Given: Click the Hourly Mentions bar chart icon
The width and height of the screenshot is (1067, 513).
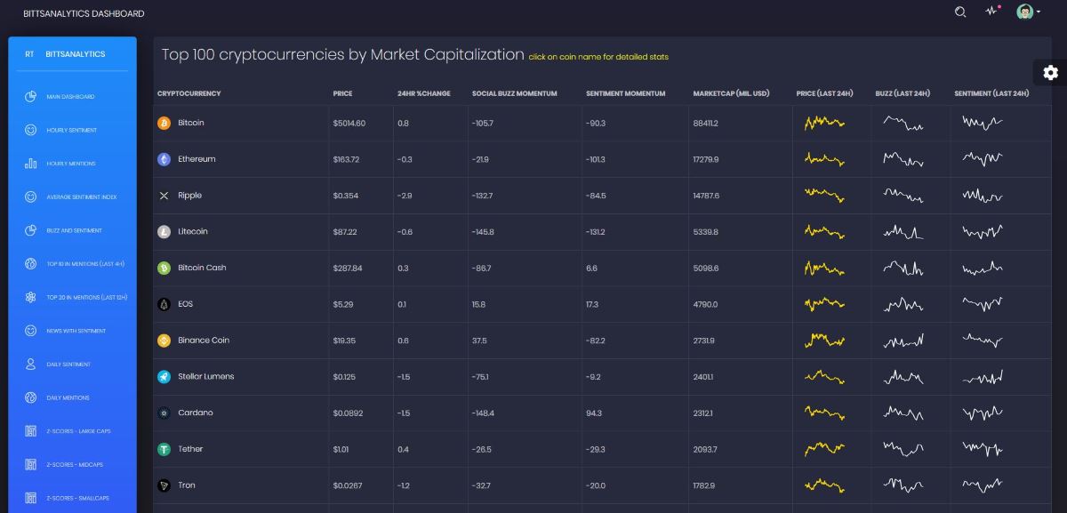Looking at the screenshot, I should click(30, 164).
